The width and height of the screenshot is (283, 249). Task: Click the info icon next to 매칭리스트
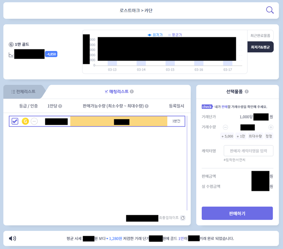132,92
